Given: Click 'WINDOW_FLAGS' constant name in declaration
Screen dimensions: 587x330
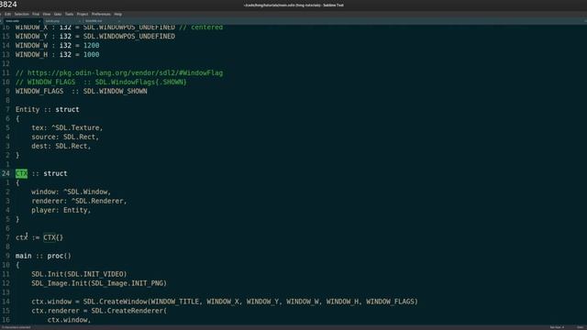Looking at the screenshot, I should 39,92.
